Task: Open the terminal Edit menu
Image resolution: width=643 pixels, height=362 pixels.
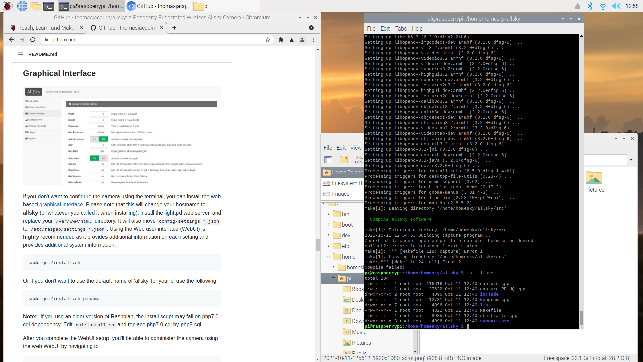Action: (x=385, y=28)
